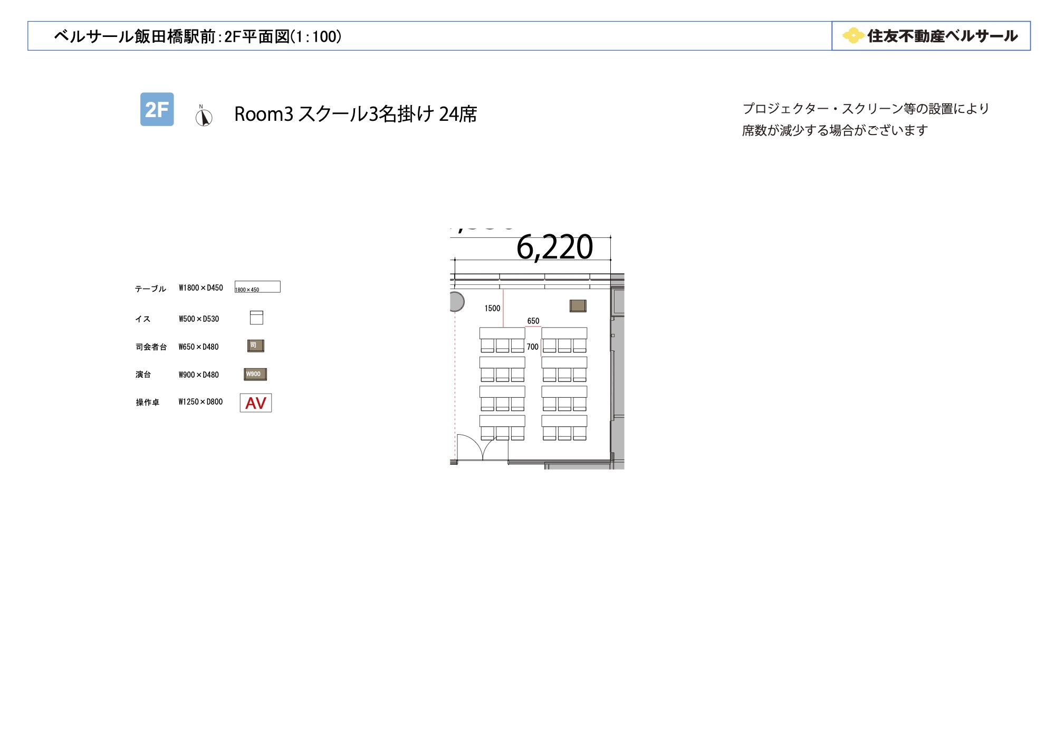
Task: Click the yellow Sumitomo Belle Salle logo mark
Action: point(853,35)
